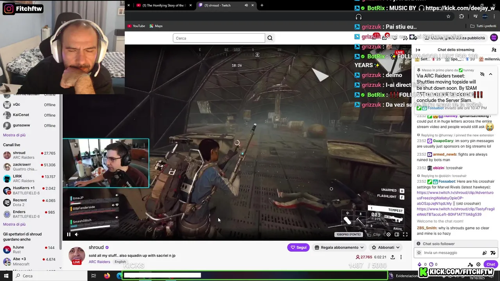Open the ARC Raiders category link
Viewport: 500px width, 281px height.
point(99,262)
